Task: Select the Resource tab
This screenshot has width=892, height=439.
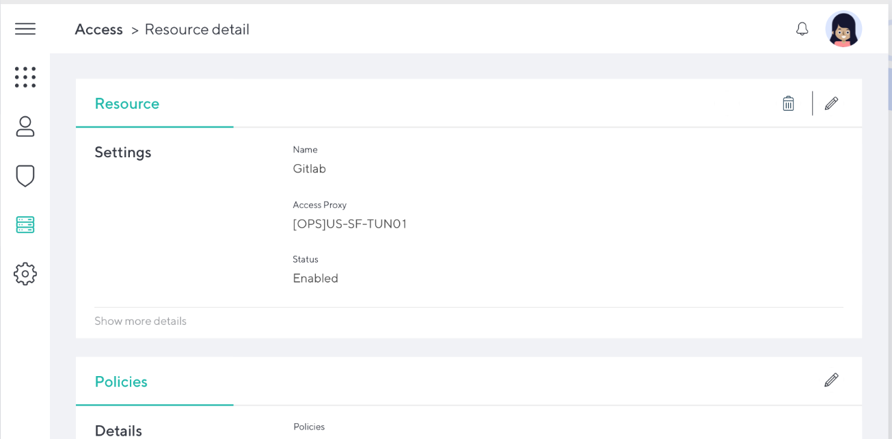Action: 127,104
